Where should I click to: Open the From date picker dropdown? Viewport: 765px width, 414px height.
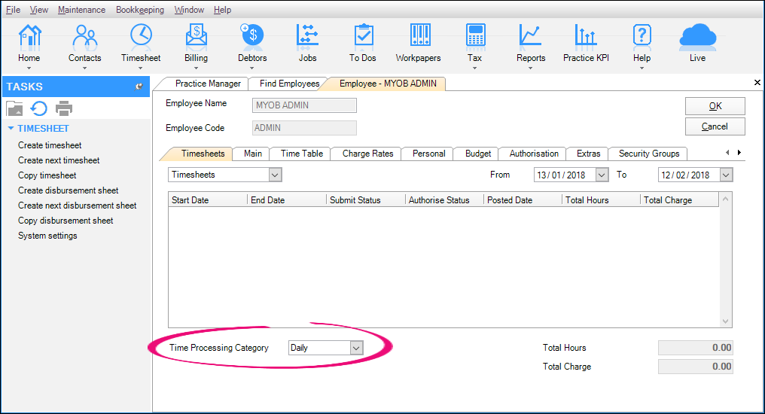pos(602,175)
